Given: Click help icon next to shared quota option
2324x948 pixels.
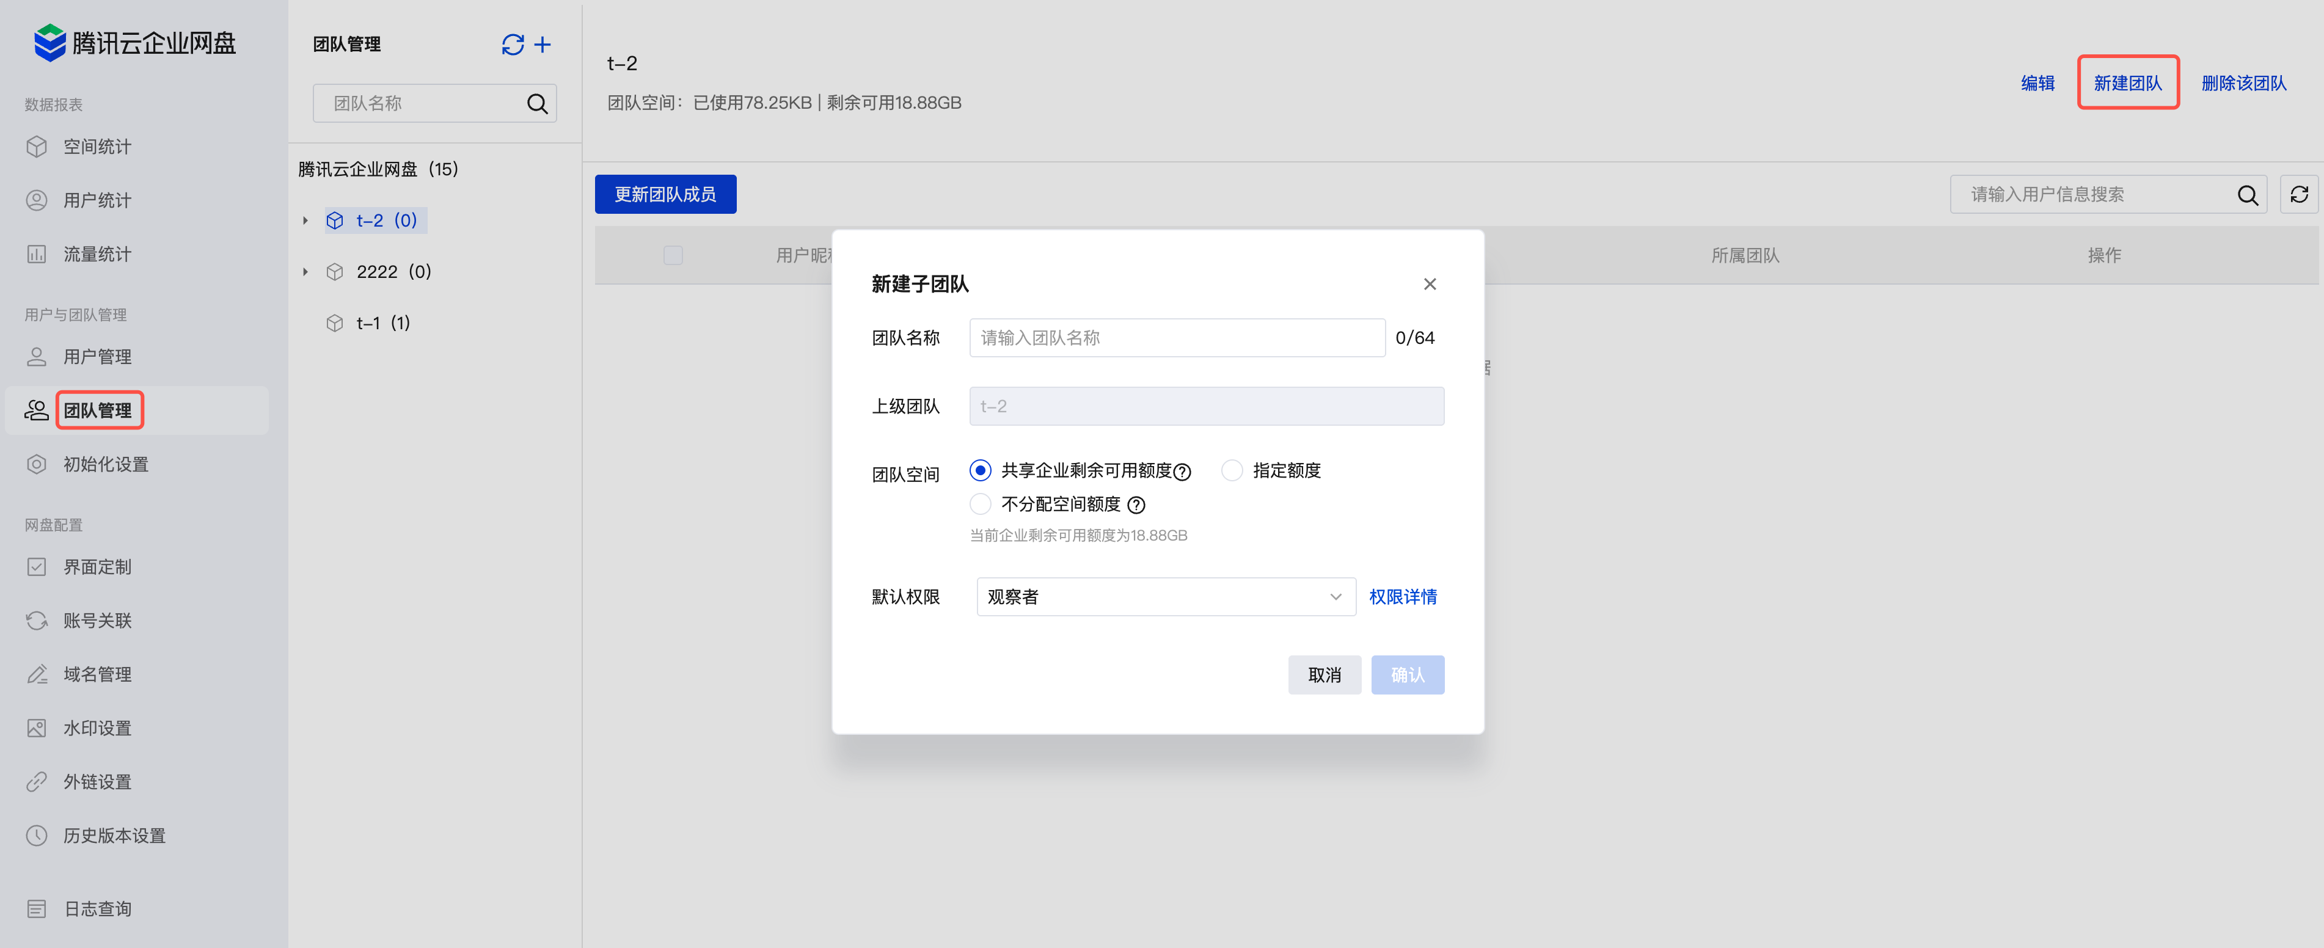Looking at the screenshot, I should (x=1182, y=472).
